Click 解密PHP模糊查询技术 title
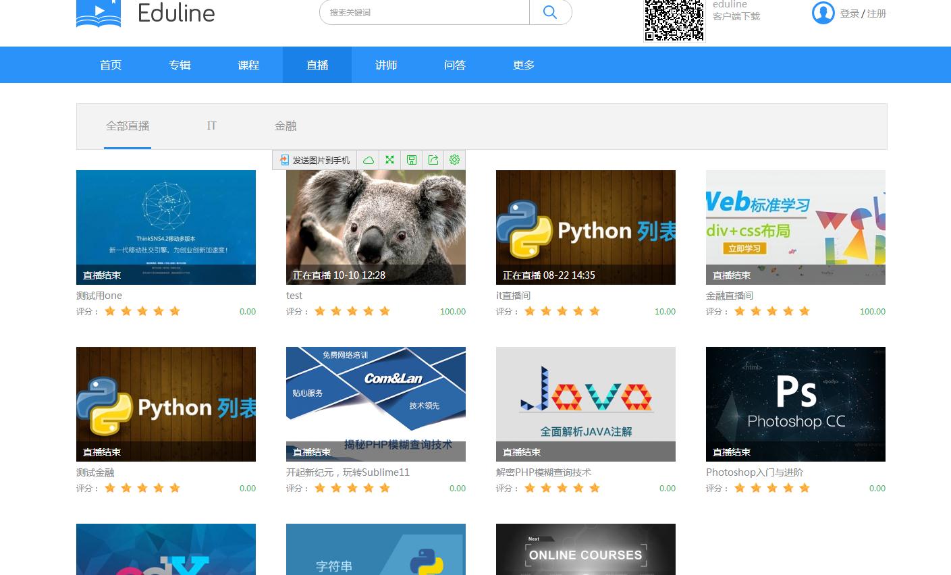 coord(543,472)
